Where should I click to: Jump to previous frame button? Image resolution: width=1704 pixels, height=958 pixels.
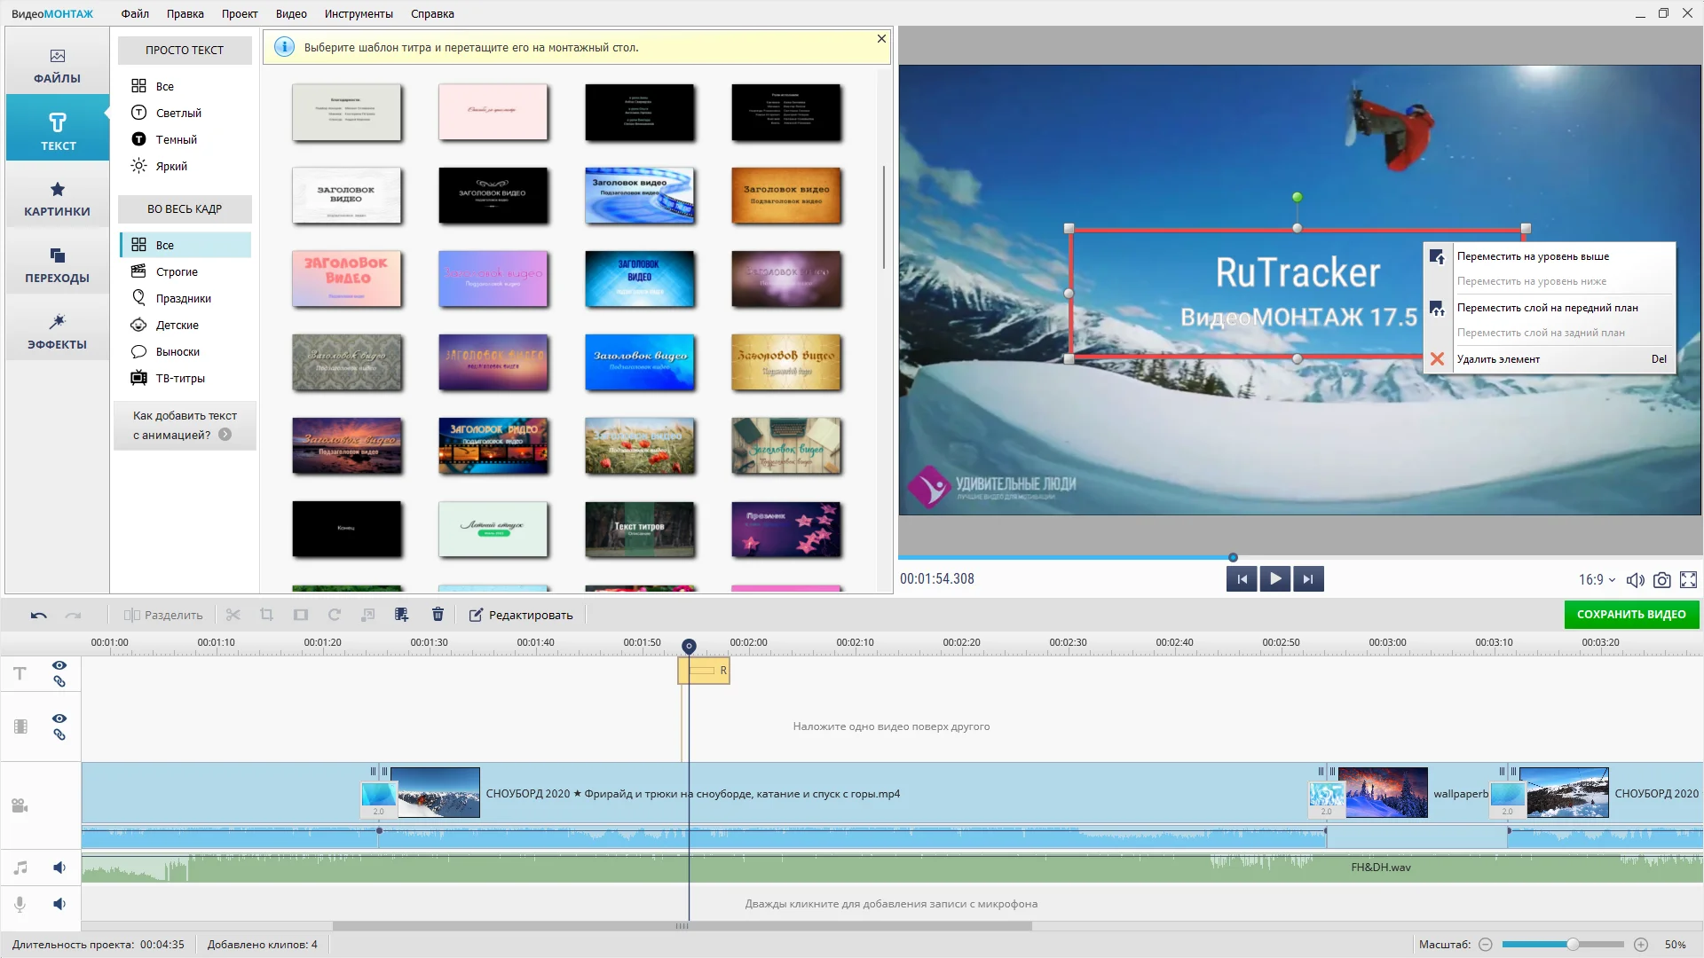coord(1242,579)
